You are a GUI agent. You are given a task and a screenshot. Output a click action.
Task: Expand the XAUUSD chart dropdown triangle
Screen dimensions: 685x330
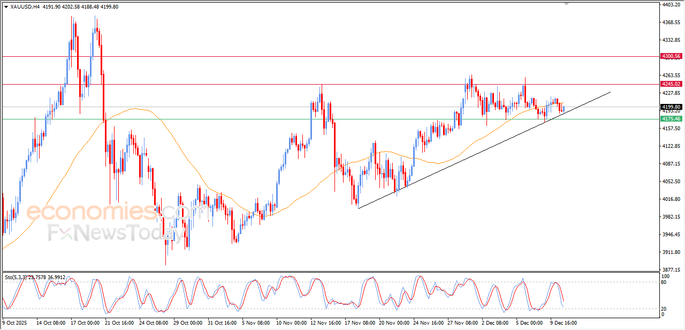click(6, 7)
